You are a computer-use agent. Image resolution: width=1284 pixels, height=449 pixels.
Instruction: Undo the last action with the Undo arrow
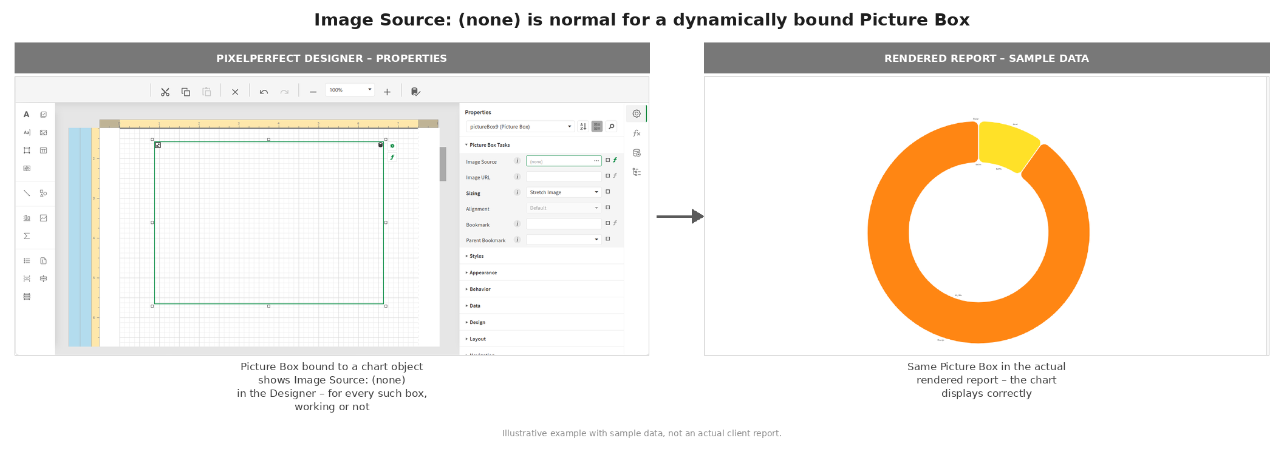click(264, 92)
